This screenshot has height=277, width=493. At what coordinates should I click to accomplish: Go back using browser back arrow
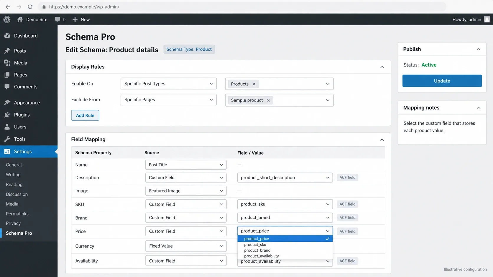pyautogui.click(x=8, y=6)
